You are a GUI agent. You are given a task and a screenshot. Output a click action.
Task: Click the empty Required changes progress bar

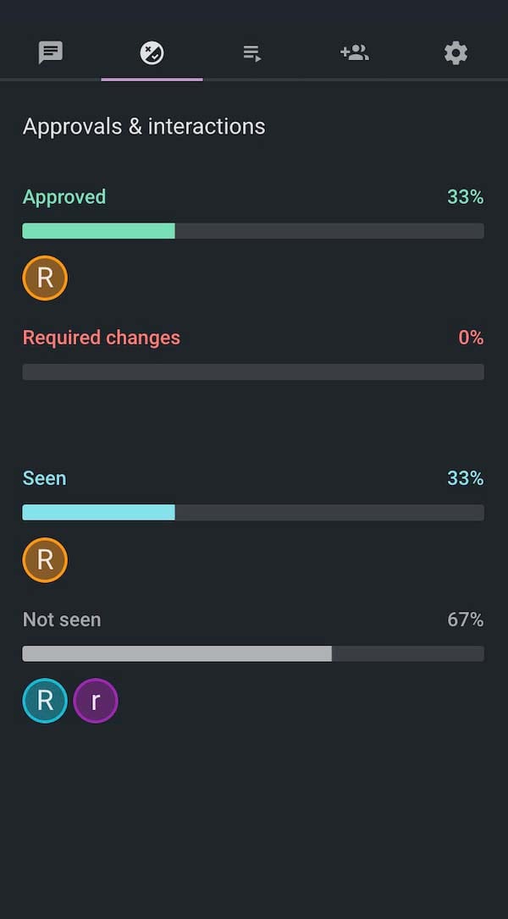pos(252,371)
